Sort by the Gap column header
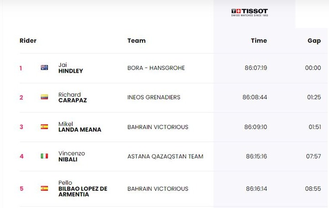The height and width of the screenshot is (208, 329). click(x=314, y=41)
